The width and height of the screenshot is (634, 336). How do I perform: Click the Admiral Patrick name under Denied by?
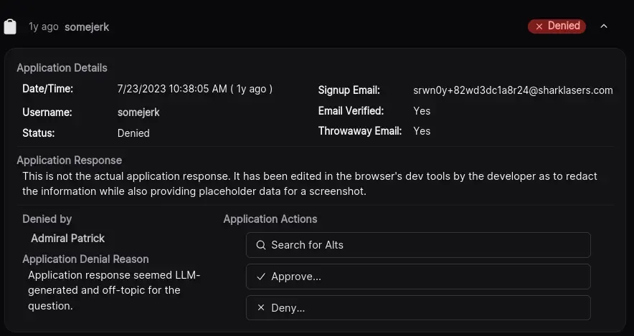point(68,238)
